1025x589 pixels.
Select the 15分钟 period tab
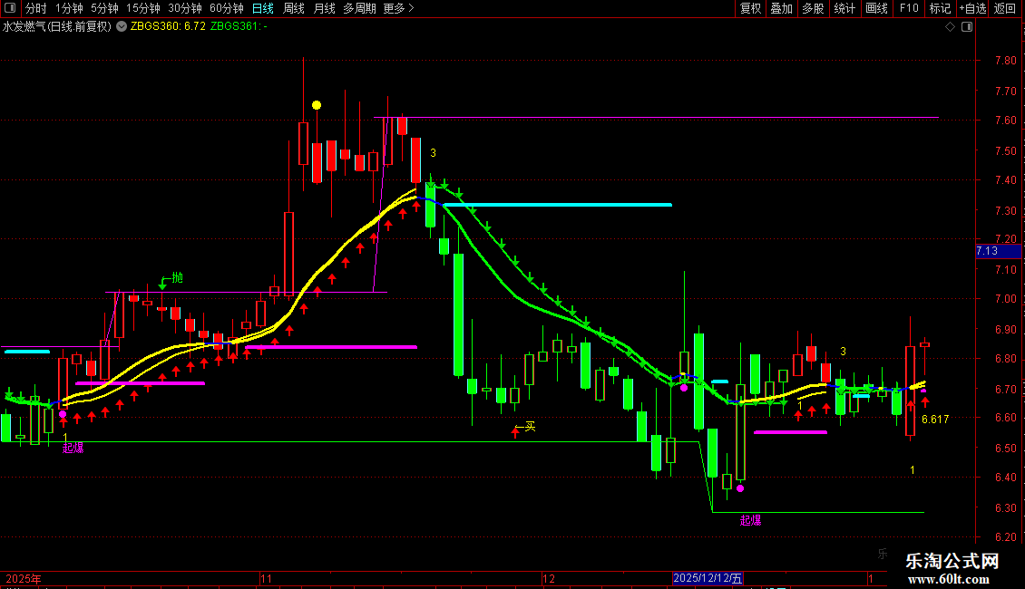pos(143,8)
